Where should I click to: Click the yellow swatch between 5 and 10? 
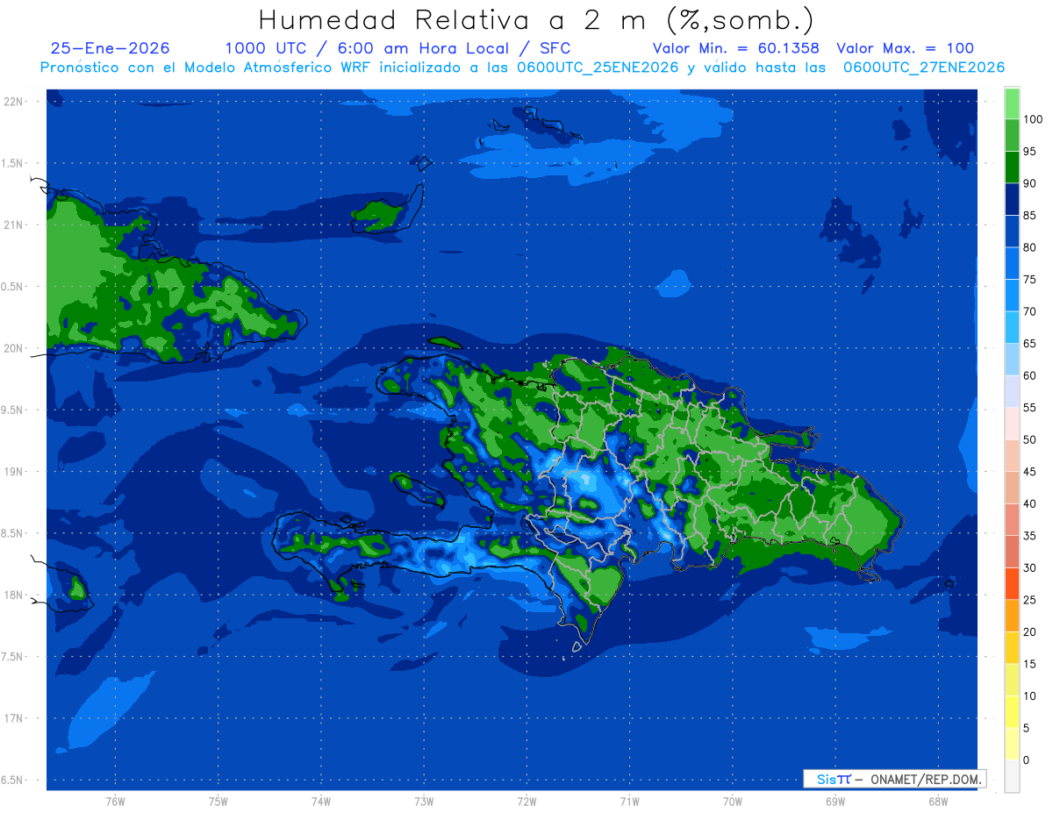(1012, 712)
